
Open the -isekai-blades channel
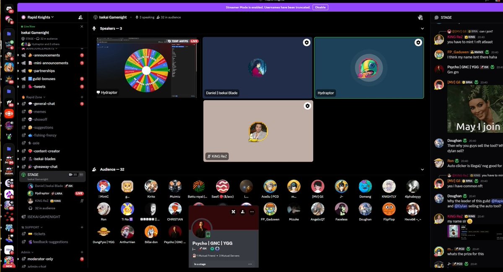coord(52,159)
